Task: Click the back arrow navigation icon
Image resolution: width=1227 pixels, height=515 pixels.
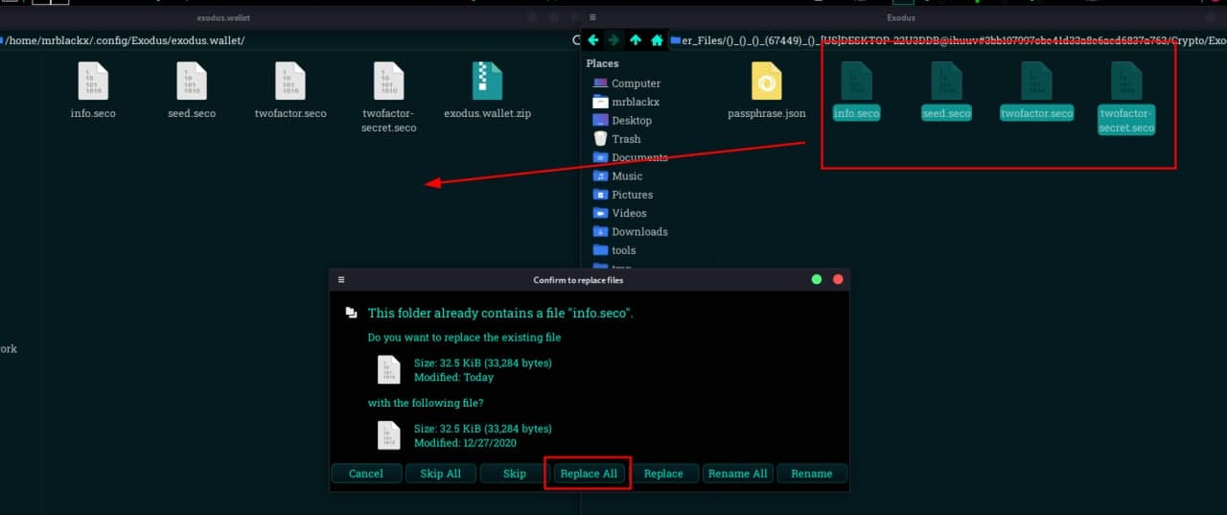Action: point(592,40)
